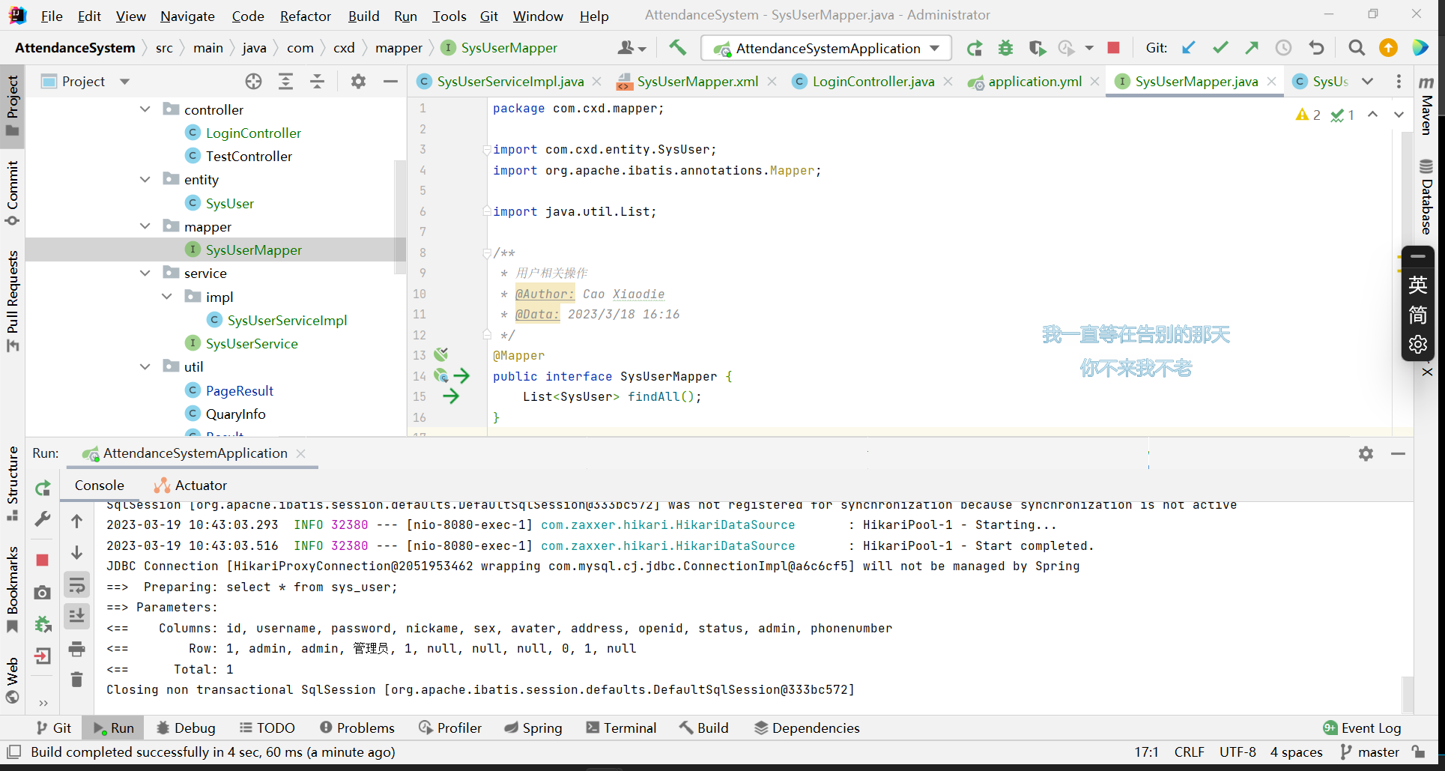Click Git Update Project blue arrow
Viewport: 1445px width, 771px height.
1188,48
